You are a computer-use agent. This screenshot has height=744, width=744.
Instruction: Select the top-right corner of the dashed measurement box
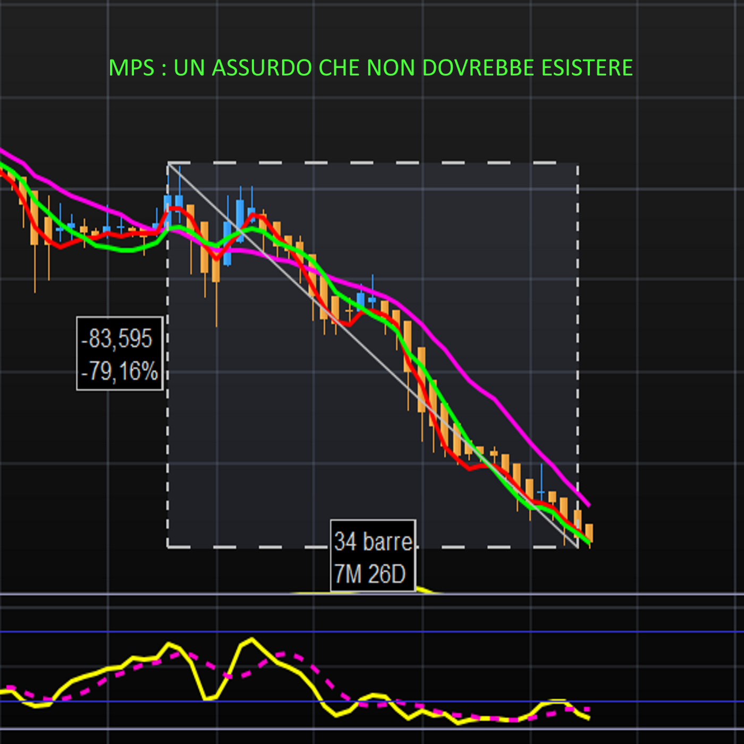(578, 163)
